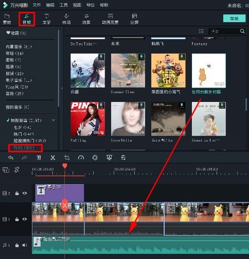
Task: Open the 效果 effects tab
Action: (86, 19)
